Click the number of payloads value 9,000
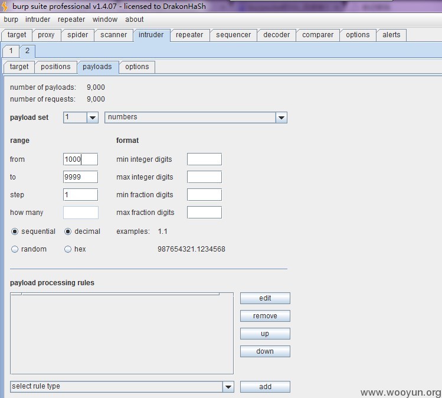 click(96, 87)
